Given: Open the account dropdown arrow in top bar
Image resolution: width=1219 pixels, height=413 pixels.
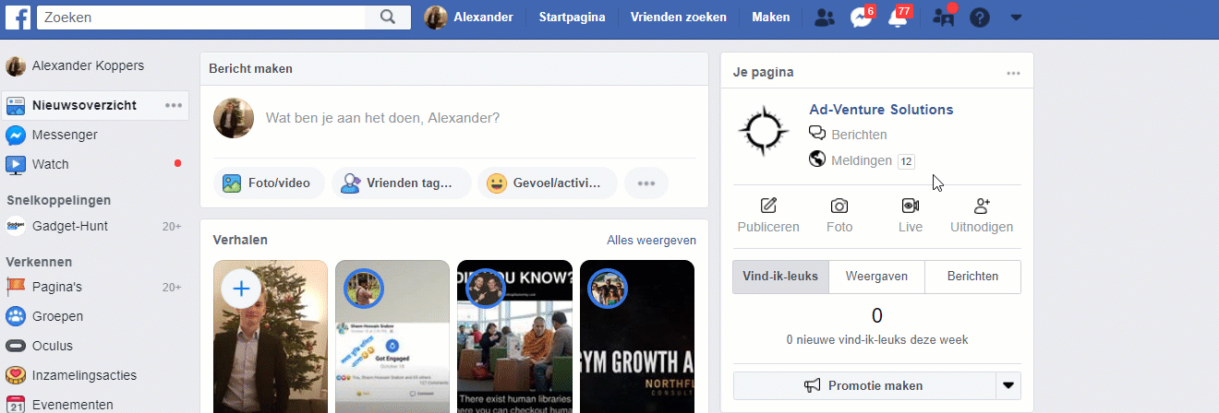Looking at the screenshot, I should 1016,18.
